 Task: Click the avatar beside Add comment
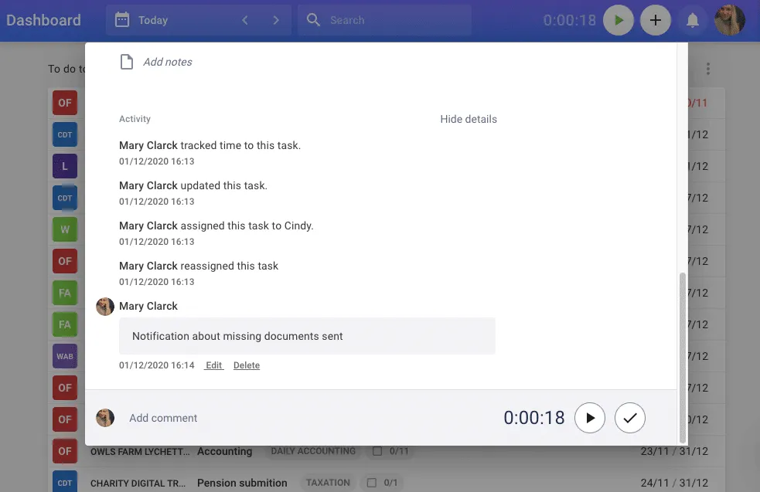pyautogui.click(x=104, y=417)
